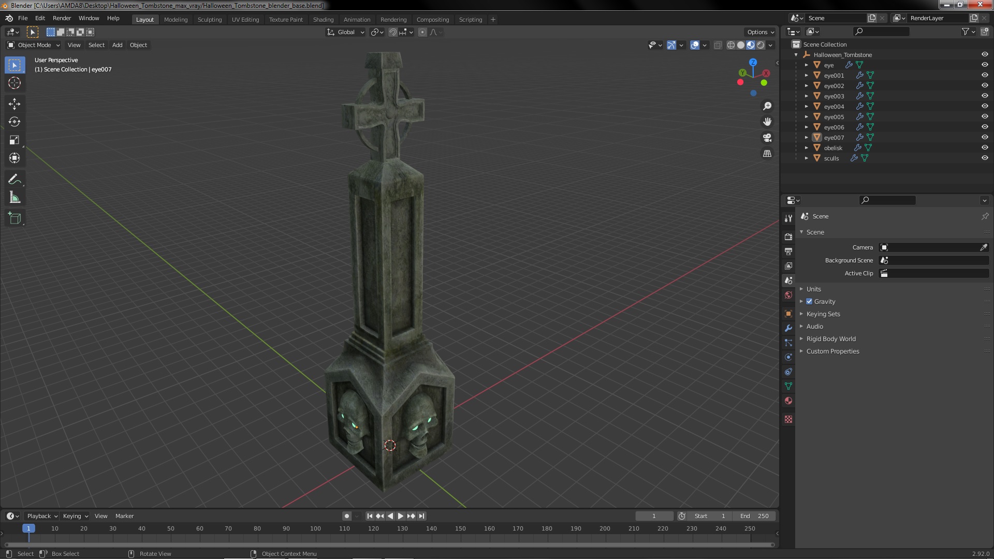
Task: Open the Modifier properties tab
Action: coord(788,328)
